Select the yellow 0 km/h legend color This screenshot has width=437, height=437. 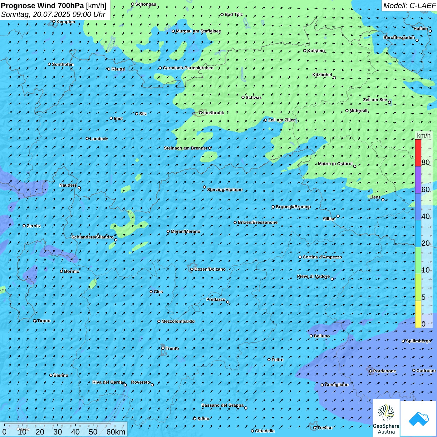click(x=418, y=314)
